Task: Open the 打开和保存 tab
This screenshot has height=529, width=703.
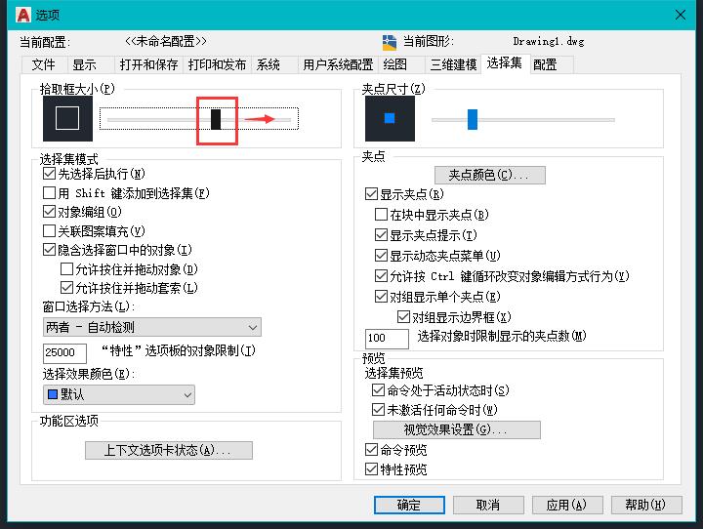Action: pyautogui.click(x=148, y=64)
